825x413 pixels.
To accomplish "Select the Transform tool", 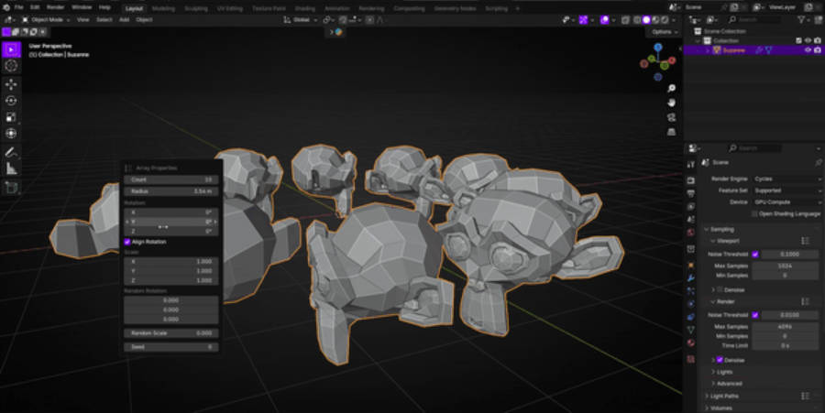I will click(11, 133).
